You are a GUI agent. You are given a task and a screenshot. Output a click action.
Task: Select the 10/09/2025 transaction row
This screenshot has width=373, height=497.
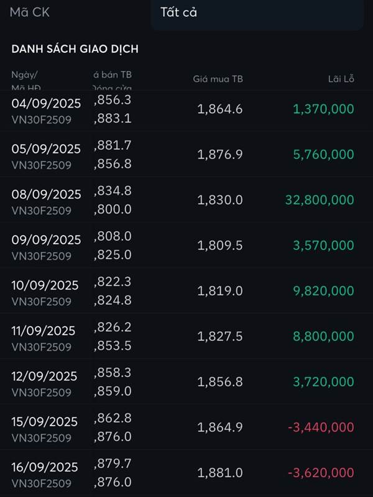tap(186, 291)
